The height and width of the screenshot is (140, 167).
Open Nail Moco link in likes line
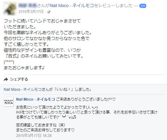pyautogui.click(x=23, y=90)
